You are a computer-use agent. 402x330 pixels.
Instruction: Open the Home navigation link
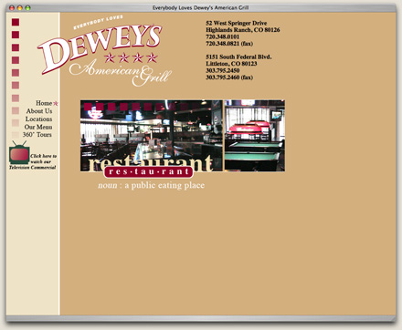point(44,103)
